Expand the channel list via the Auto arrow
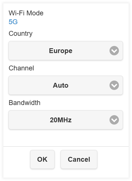The image size is (132, 181). tap(114, 85)
